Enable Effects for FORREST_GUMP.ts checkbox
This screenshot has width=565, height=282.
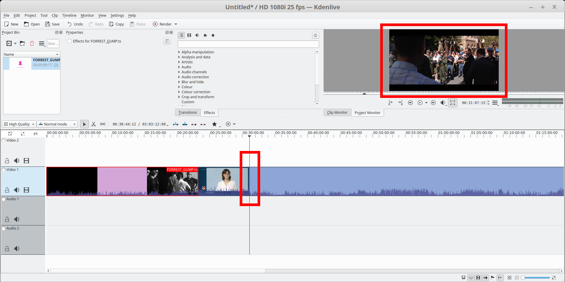[x=70, y=41]
